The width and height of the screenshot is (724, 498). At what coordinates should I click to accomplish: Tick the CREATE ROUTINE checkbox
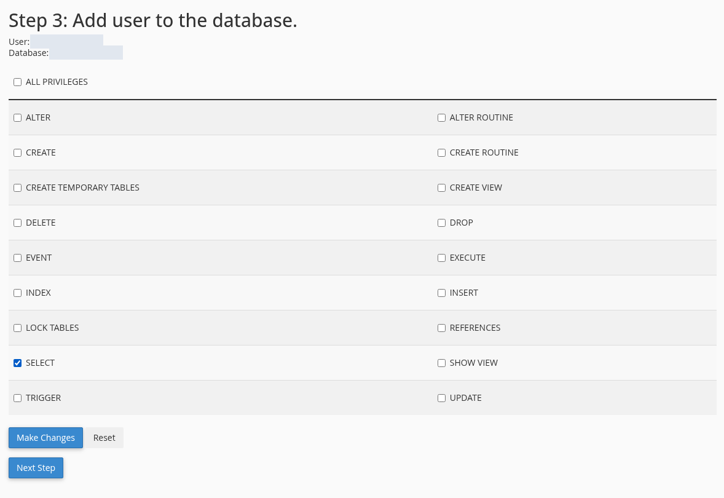[x=441, y=153]
